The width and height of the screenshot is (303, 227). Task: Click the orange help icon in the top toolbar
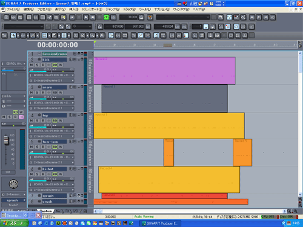coord(150,18)
